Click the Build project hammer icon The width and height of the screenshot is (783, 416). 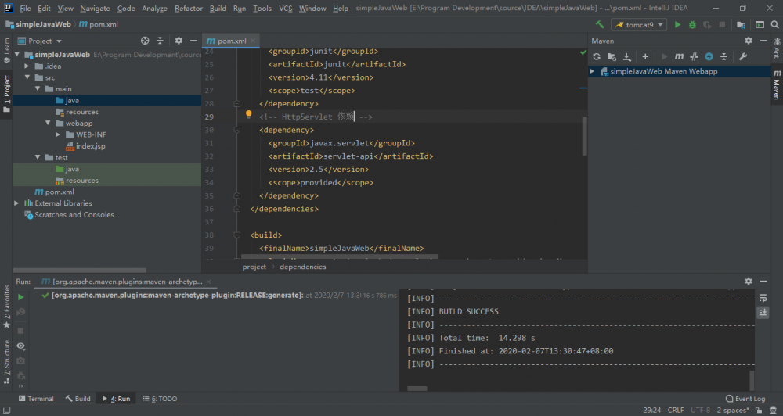click(x=600, y=24)
